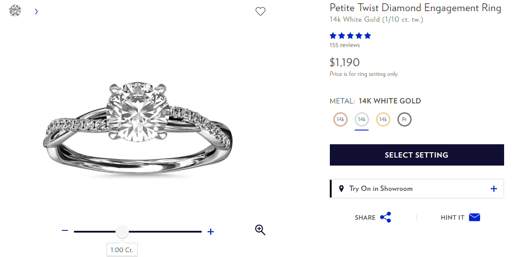Click the 1.00 Ct. label below the slider
The image size is (529, 257).
[x=122, y=249]
